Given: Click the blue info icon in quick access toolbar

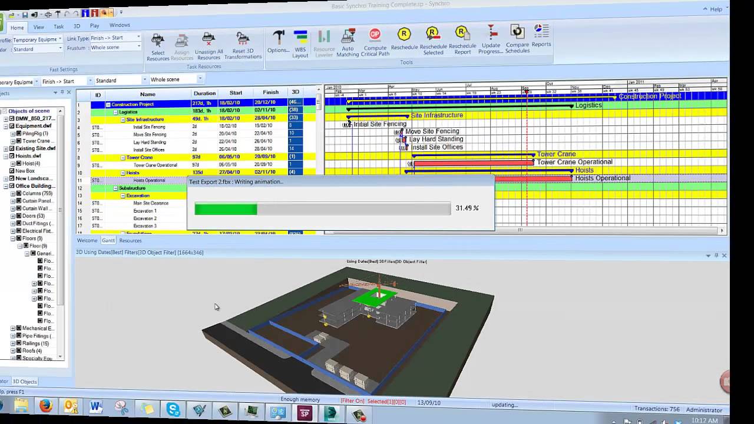Looking at the screenshot, I should point(86,13).
